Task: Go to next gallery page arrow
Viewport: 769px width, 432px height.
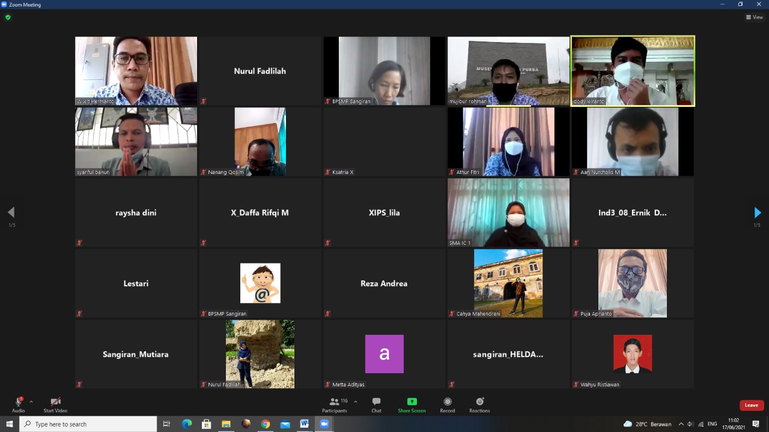Action: pos(757,212)
